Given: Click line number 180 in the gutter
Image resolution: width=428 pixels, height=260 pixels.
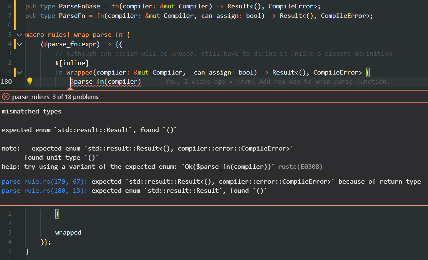Looking at the screenshot, I should click(x=6, y=81).
